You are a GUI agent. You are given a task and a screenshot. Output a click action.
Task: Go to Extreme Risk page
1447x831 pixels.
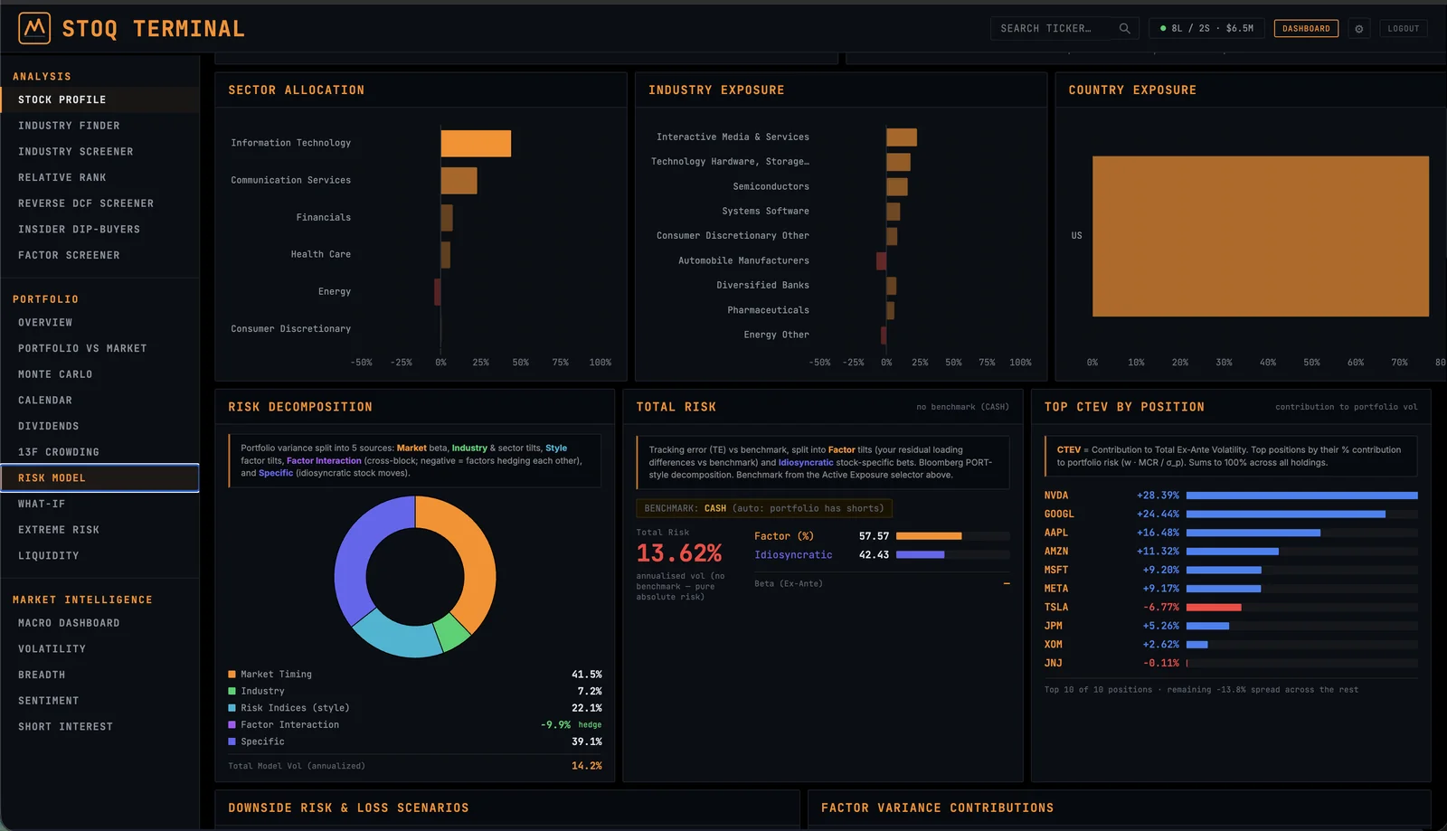pyautogui.click(x=99, y=530)
